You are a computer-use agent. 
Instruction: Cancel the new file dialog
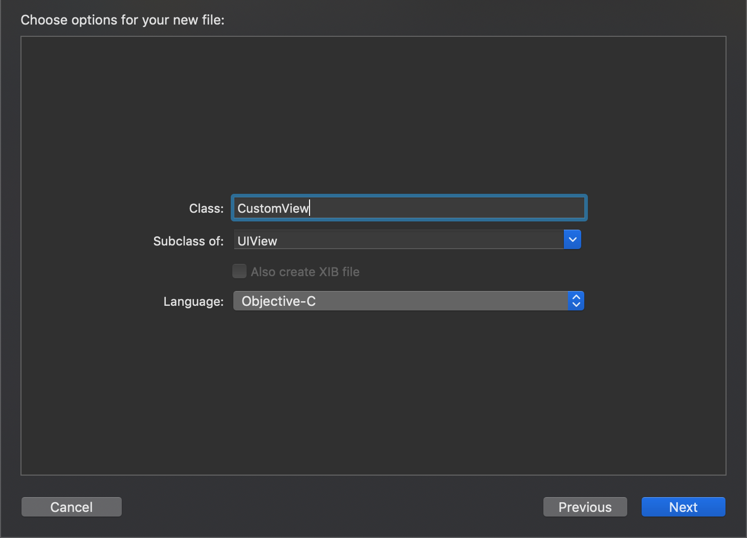(72, 507)
